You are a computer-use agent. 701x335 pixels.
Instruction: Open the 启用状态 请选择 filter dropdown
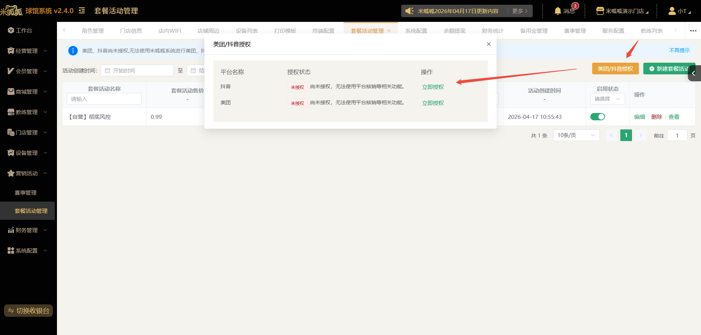point(608,99)
